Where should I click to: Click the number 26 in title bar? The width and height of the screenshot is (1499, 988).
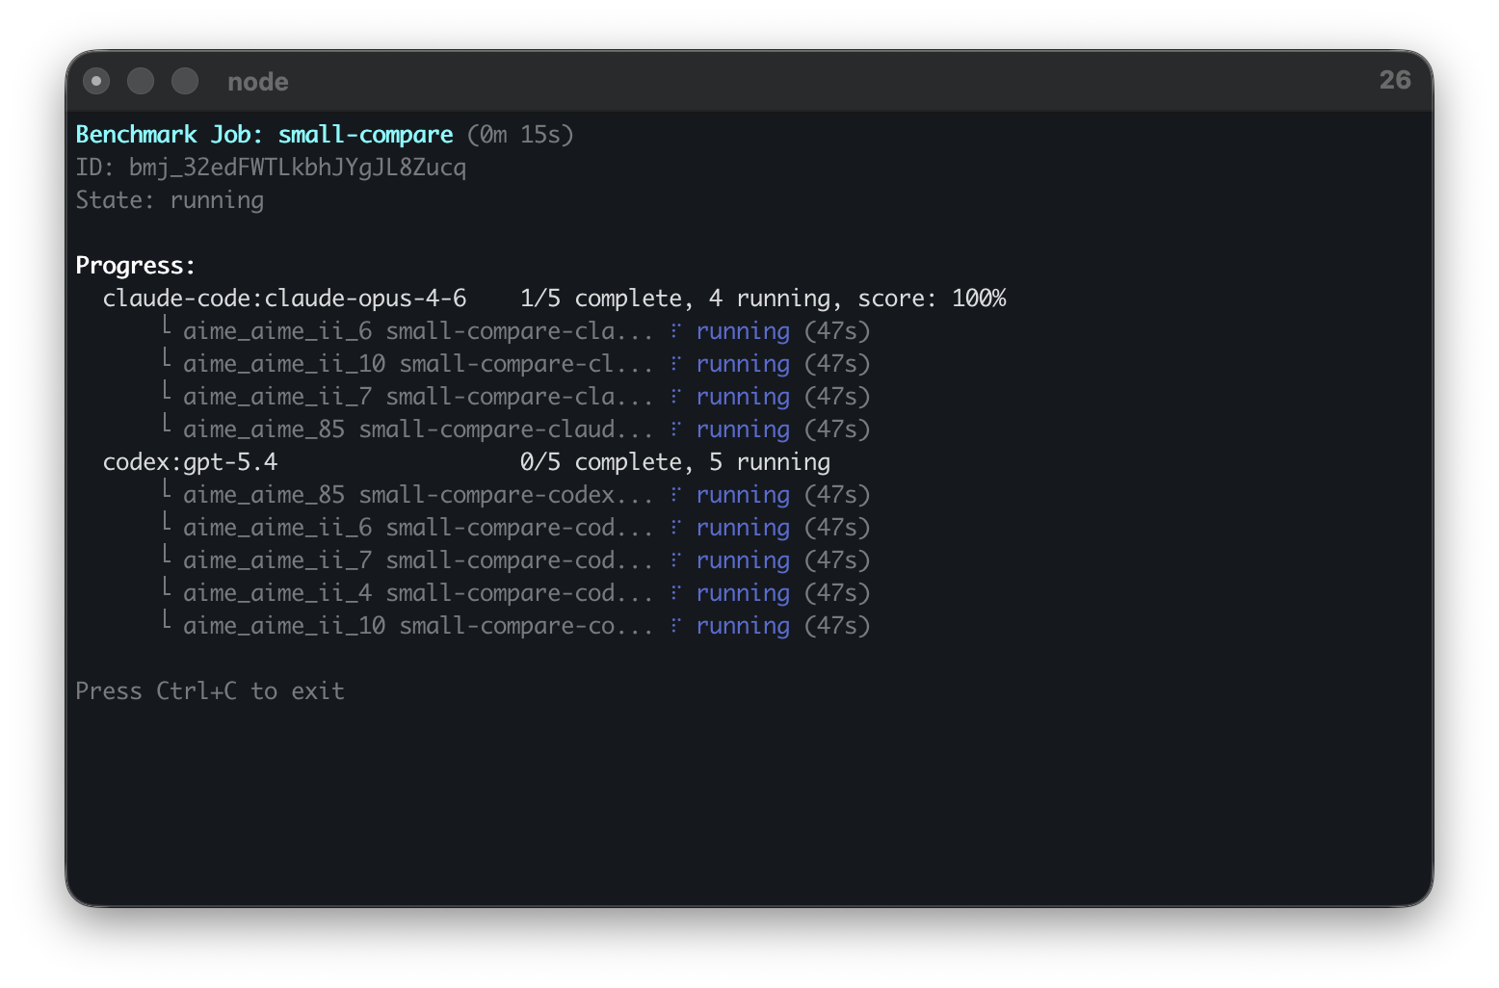(x=1395, y=80)
